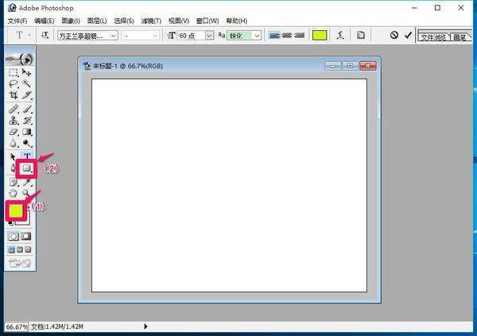Screen dimensions: 477x336
Task: Select the Hand tool
Action: pyautogui.click(x=14, y=193)
